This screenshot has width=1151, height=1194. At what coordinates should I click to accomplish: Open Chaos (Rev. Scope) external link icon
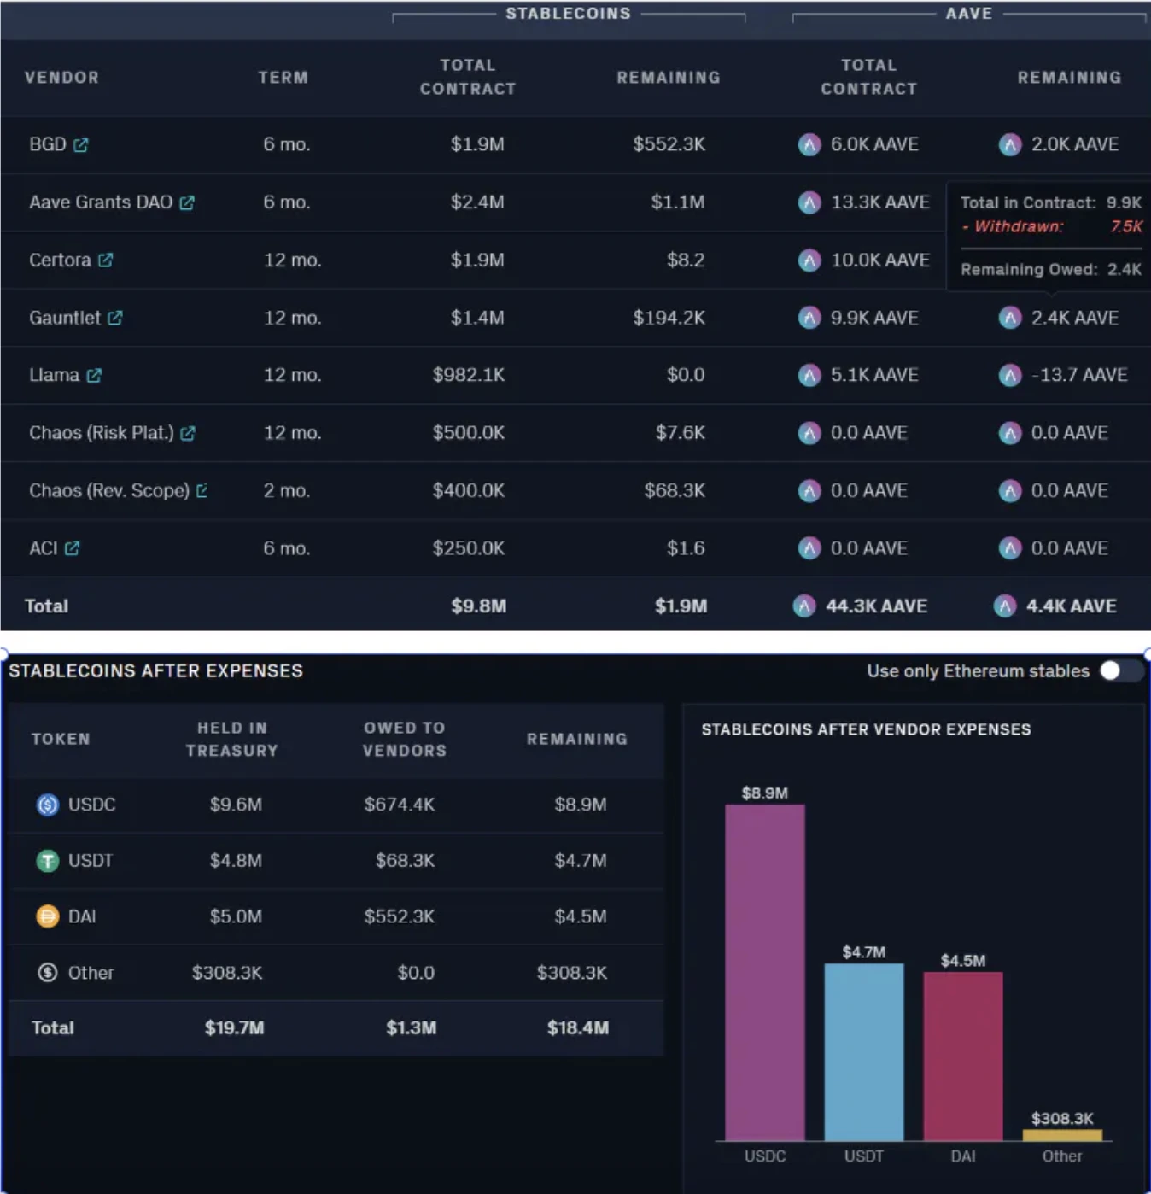tap(202, 490)
